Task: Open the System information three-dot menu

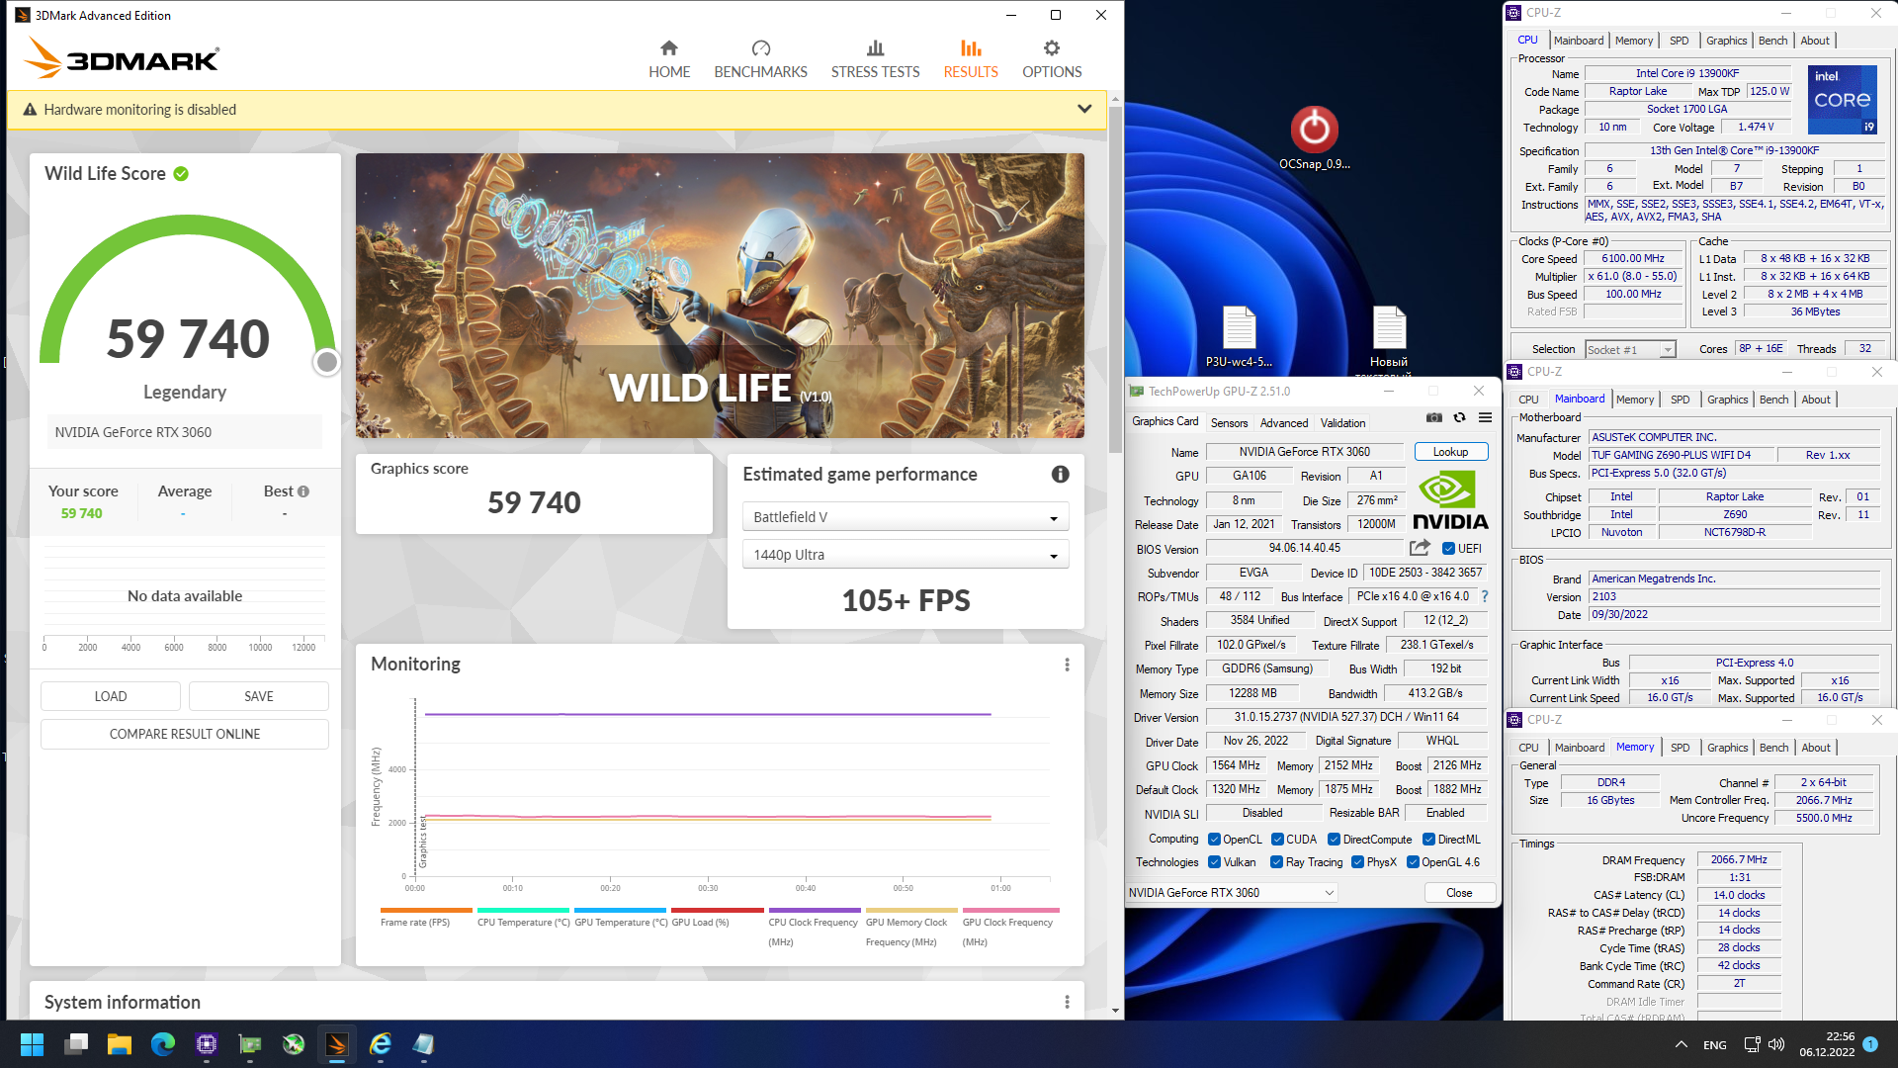Action: pyautogui.click(x=1067, y=1002)
